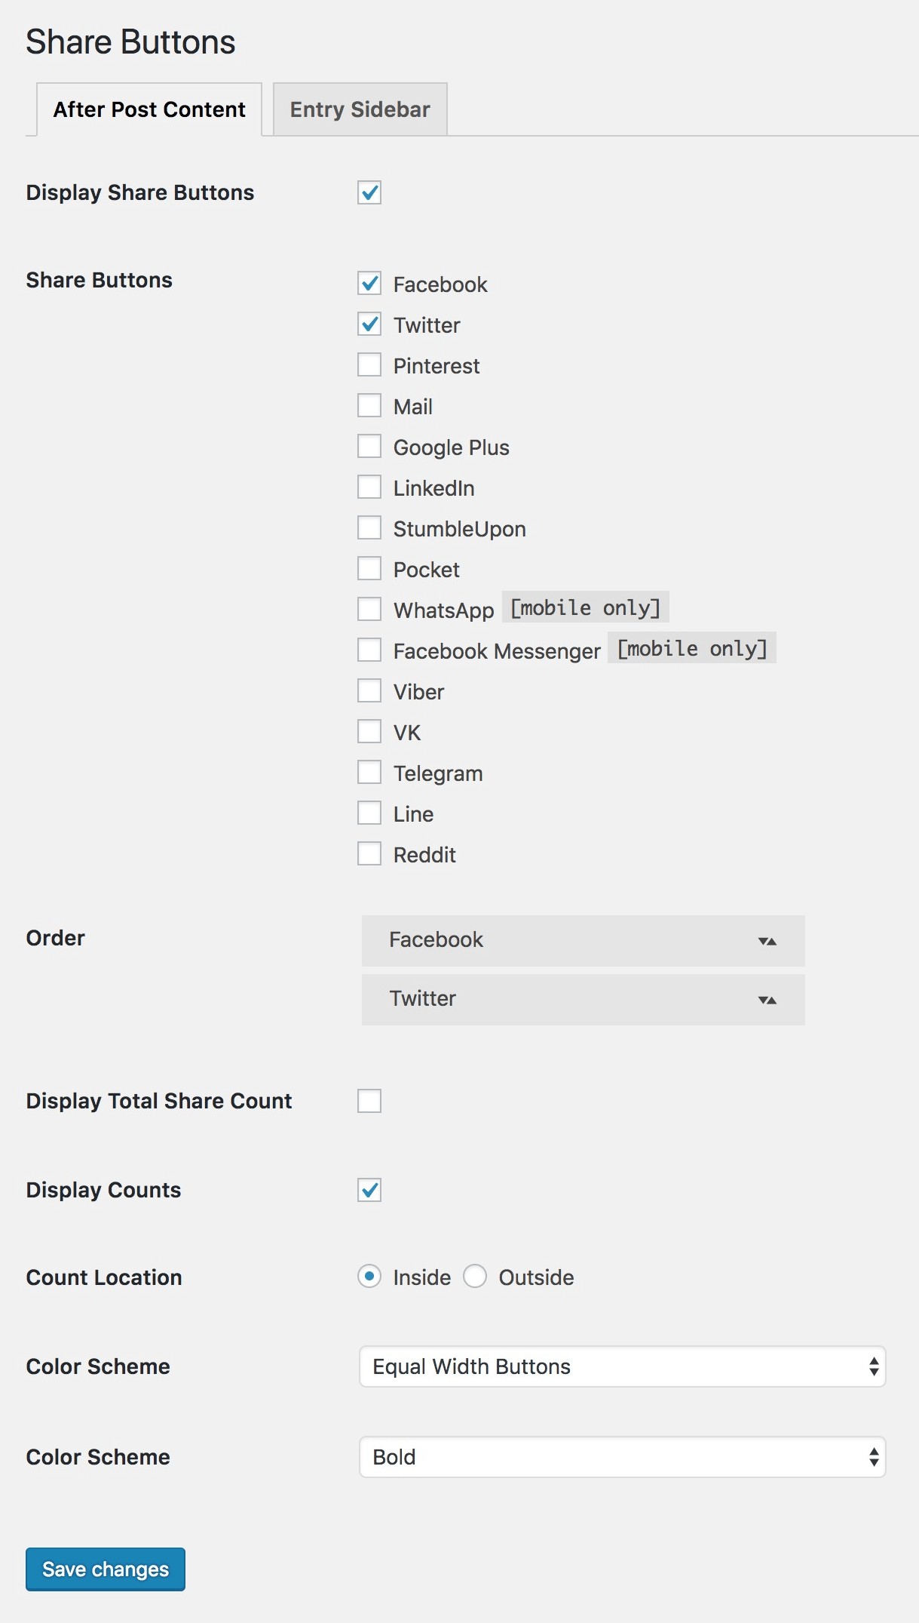919x1623 pixels.
Task: Select the Inside count location radio
Action: pos(369,1277)
